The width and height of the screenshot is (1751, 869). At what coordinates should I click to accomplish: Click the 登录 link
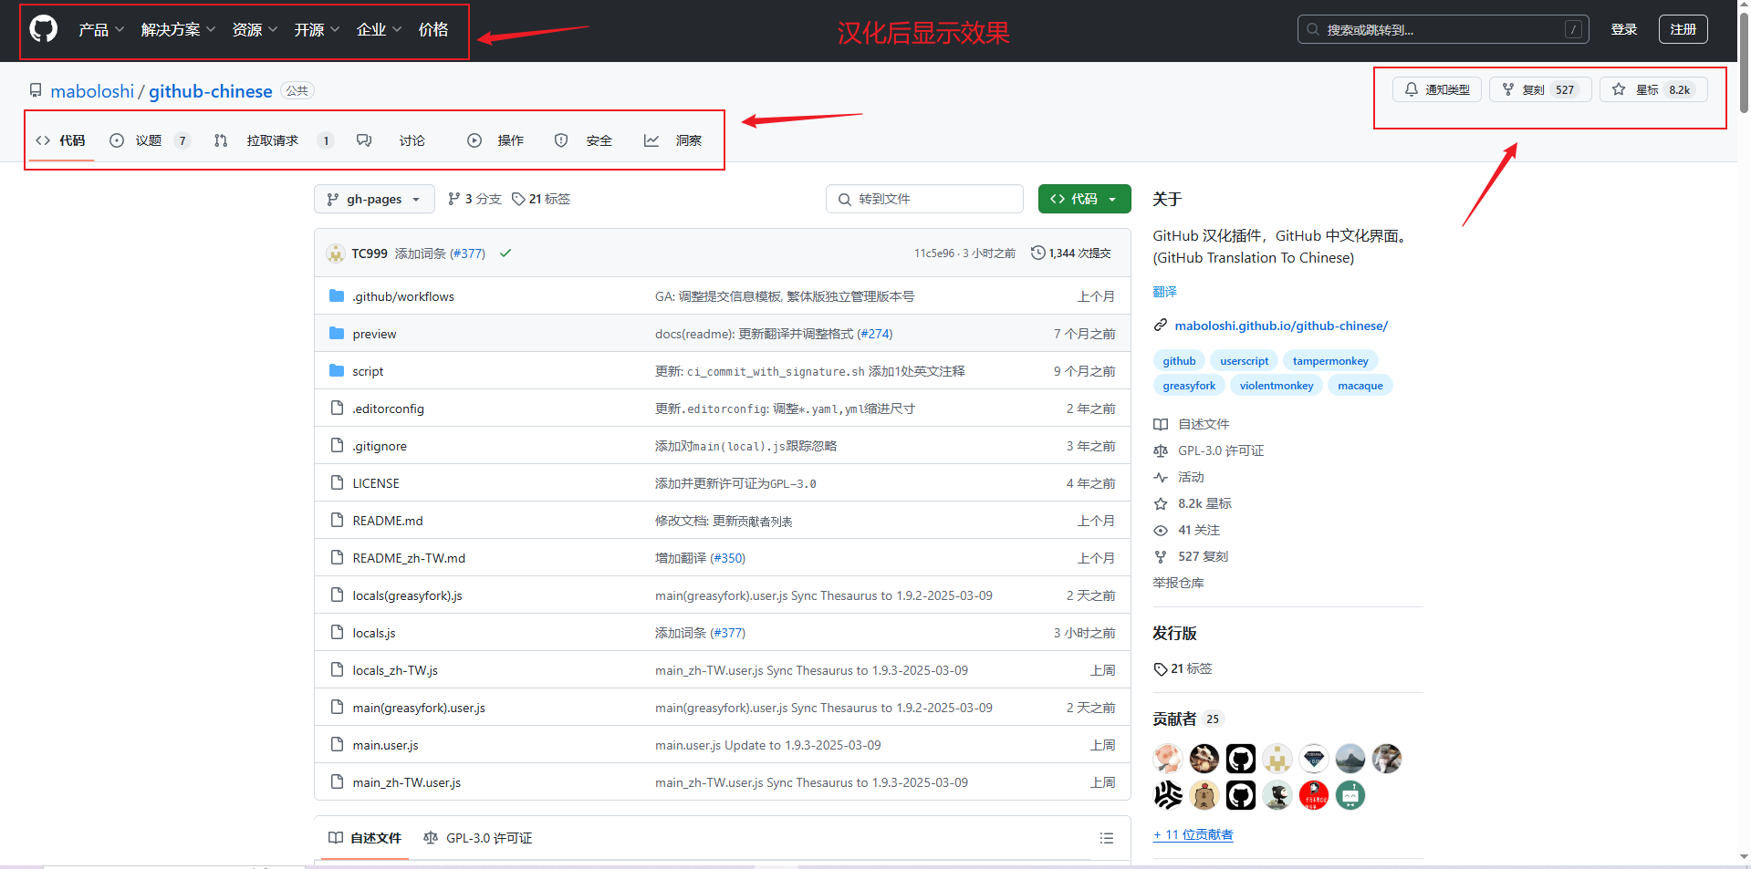1624,29
